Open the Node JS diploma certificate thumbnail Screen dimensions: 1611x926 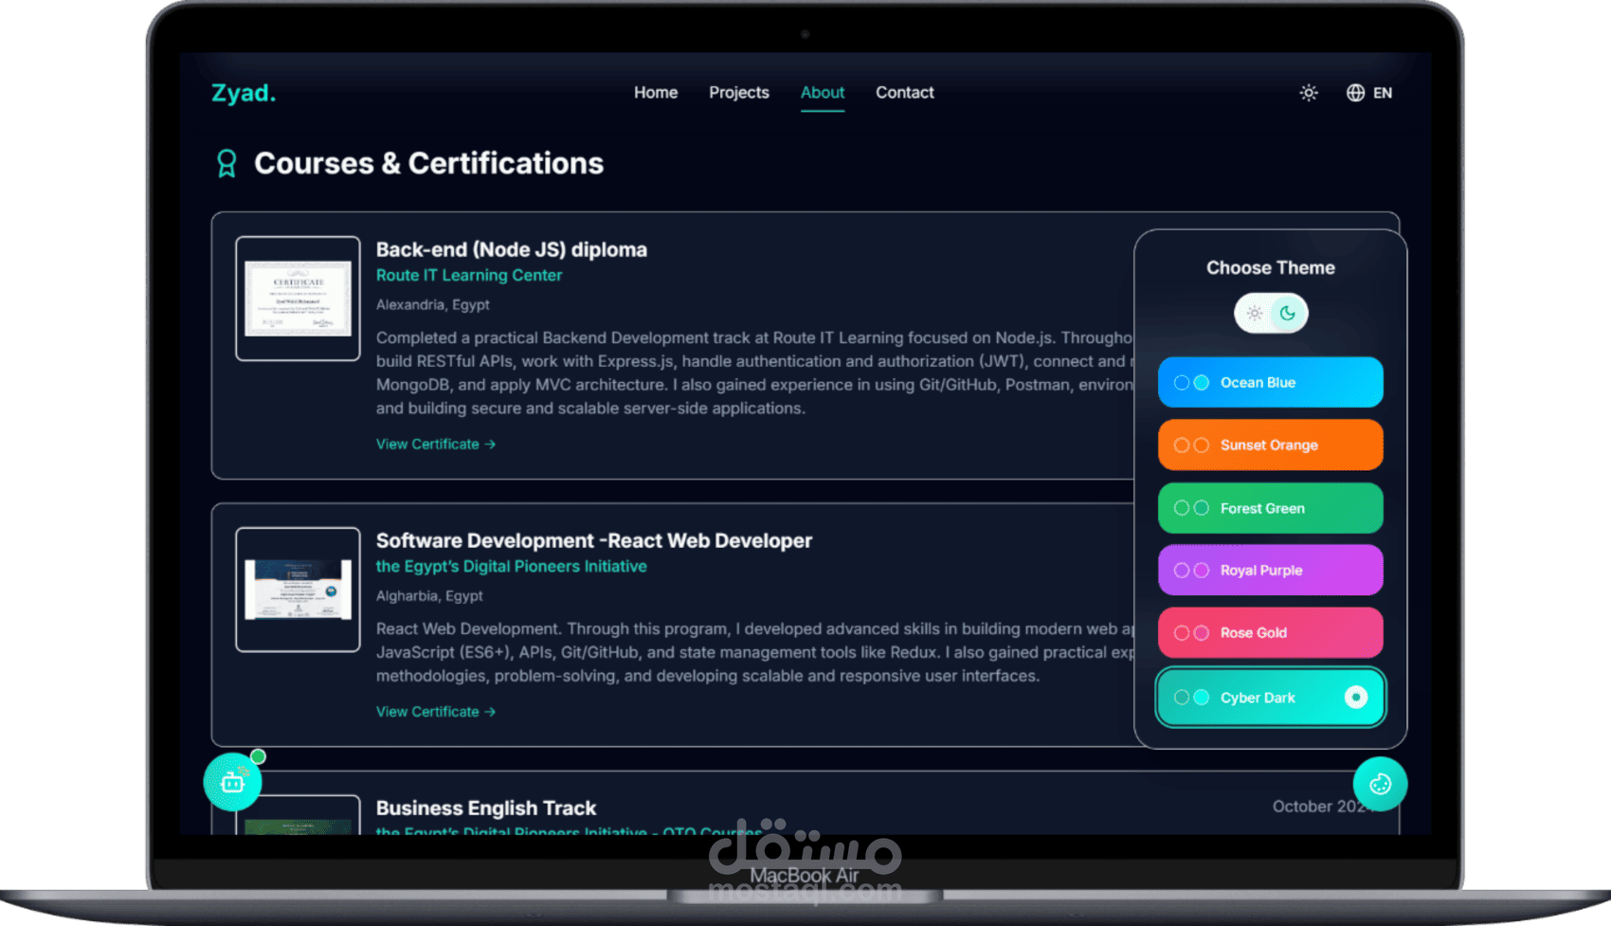click(x=298, y=299)
